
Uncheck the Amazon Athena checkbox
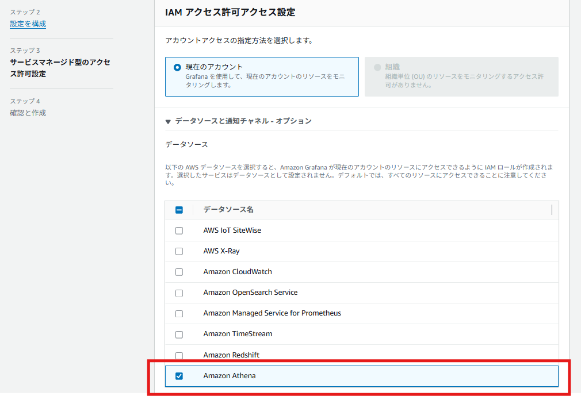179,376
